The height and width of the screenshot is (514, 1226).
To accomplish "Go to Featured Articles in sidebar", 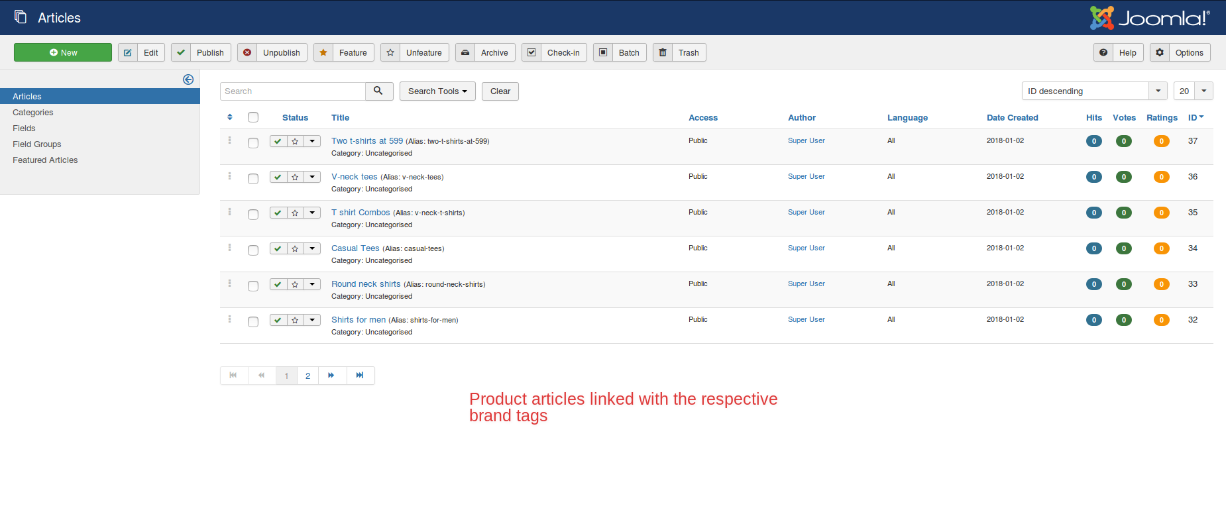I will 45,160.
